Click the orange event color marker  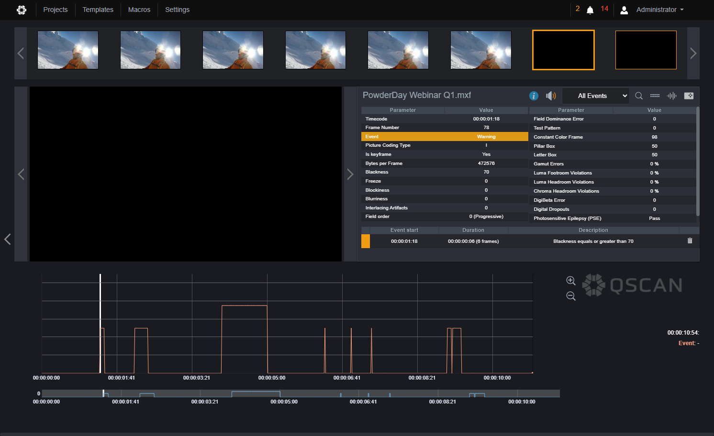tap(366, 241)
